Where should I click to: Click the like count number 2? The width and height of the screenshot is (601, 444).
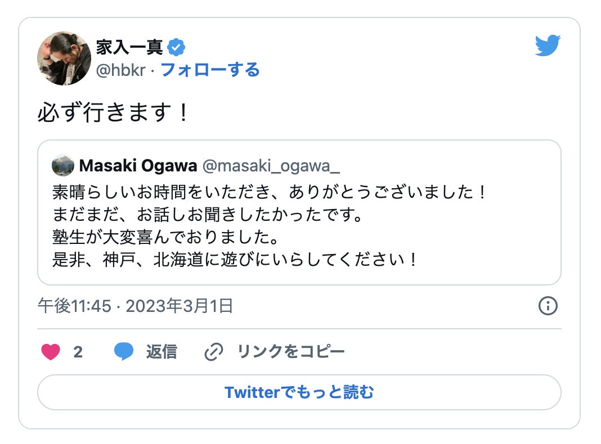click(x=78, y=352)
